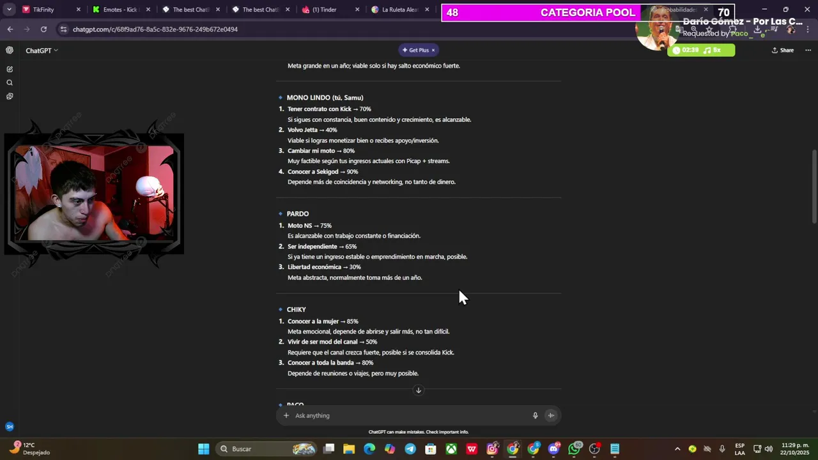Click the text Tener contrato con Kick → 70%

tap(329, 109)
